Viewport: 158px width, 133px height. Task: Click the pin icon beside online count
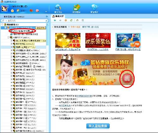pos(47,16)
